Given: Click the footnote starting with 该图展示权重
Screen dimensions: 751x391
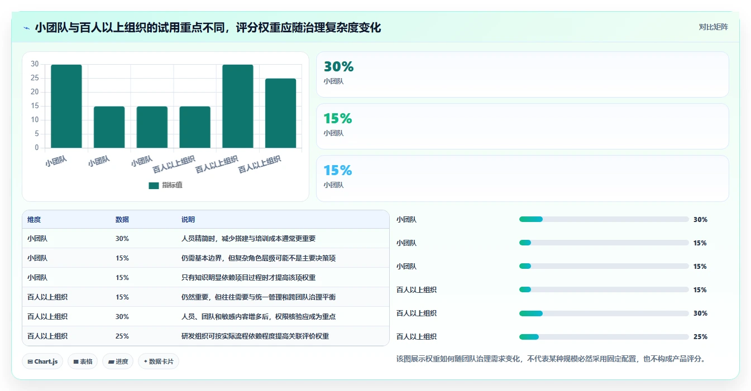Looking at the screenshot, I should pyautogui.click(x=552, y=359).
